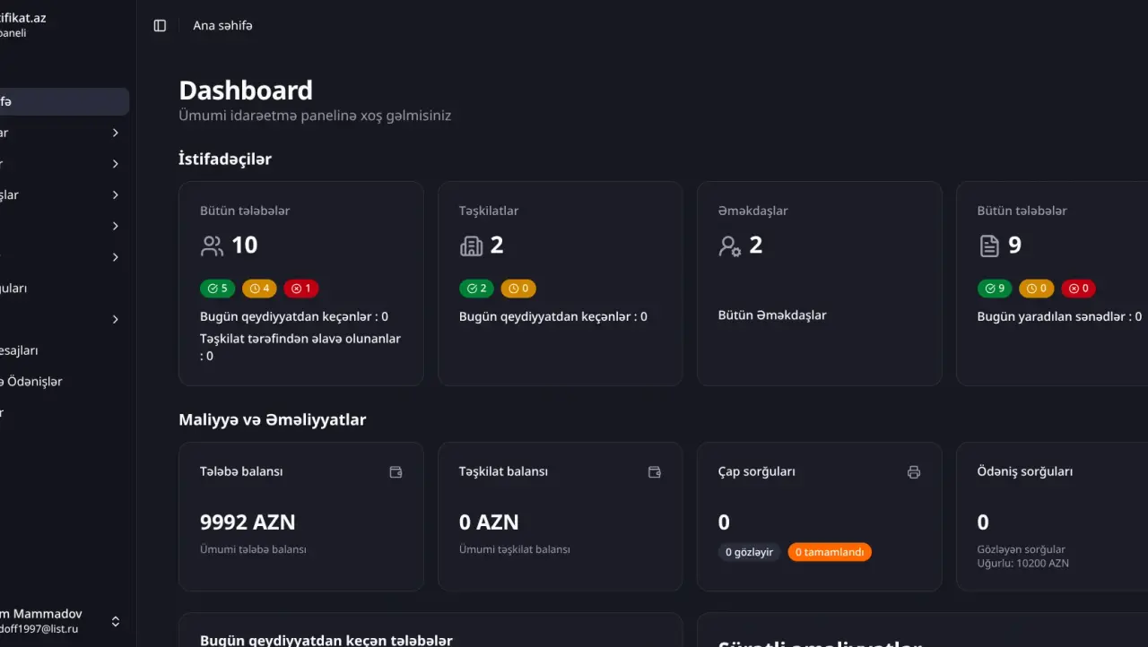Click the green badge showing 2 in Təşkilatlar
This screenshot has height=647, width=1148.
point(476,289)
